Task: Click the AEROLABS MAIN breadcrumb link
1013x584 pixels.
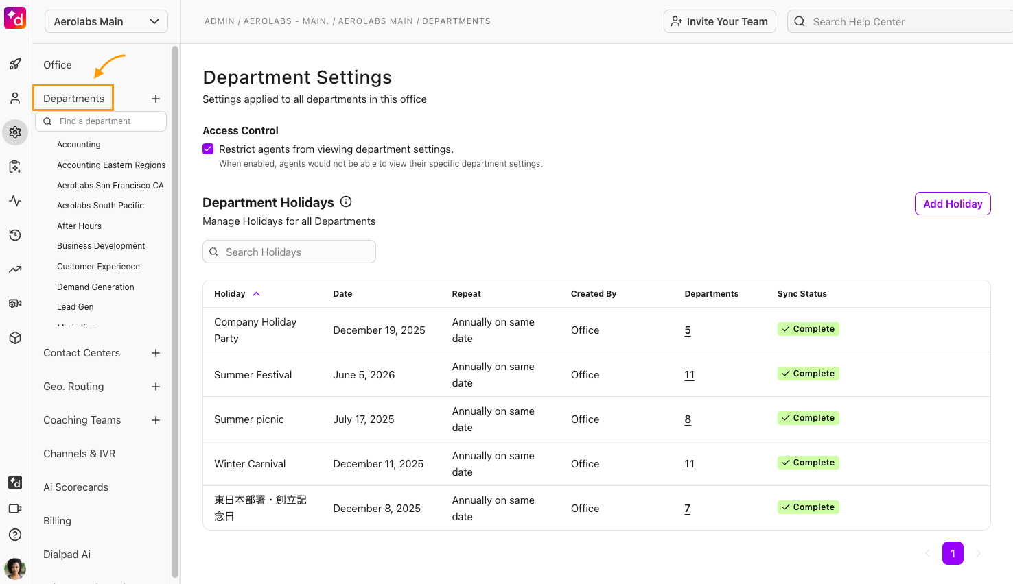Action: click(375, 21)
